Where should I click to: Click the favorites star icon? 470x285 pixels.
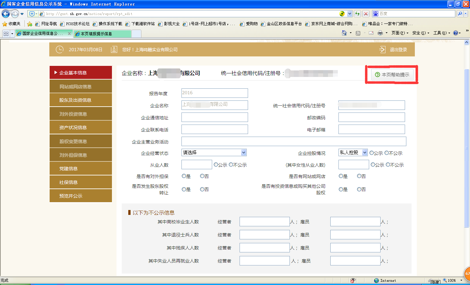click(5, 24)
